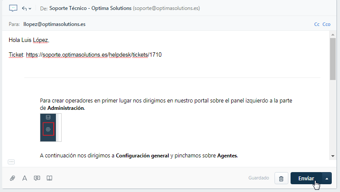Click the Administración gear screenshot thumbnail
The image size is (340, 192).
click(50, 128)
